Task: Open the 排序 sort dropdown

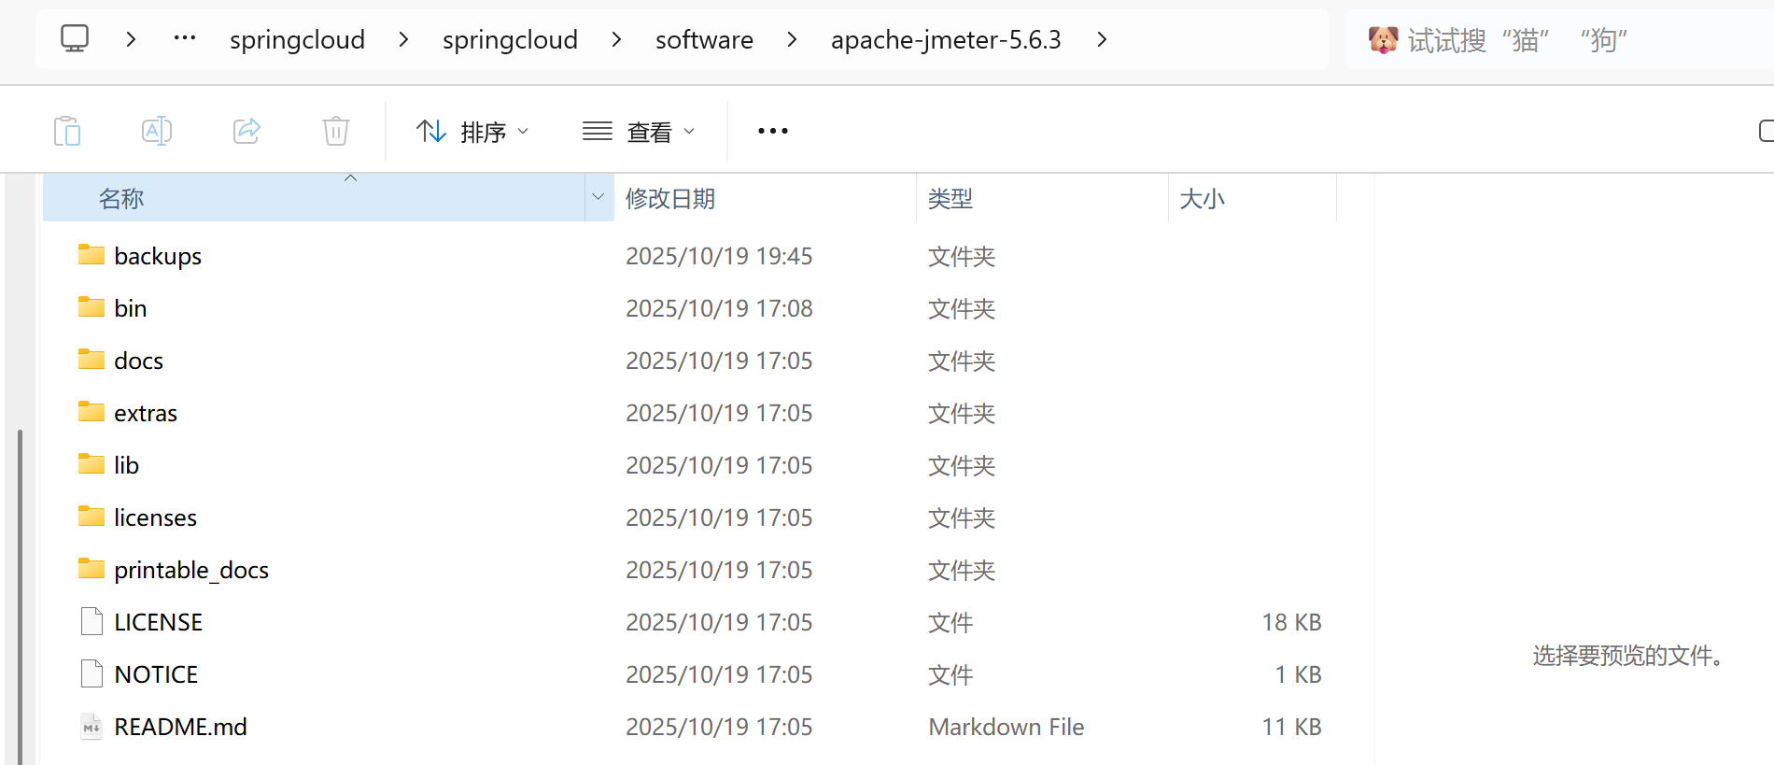Action: coord(472,131)
